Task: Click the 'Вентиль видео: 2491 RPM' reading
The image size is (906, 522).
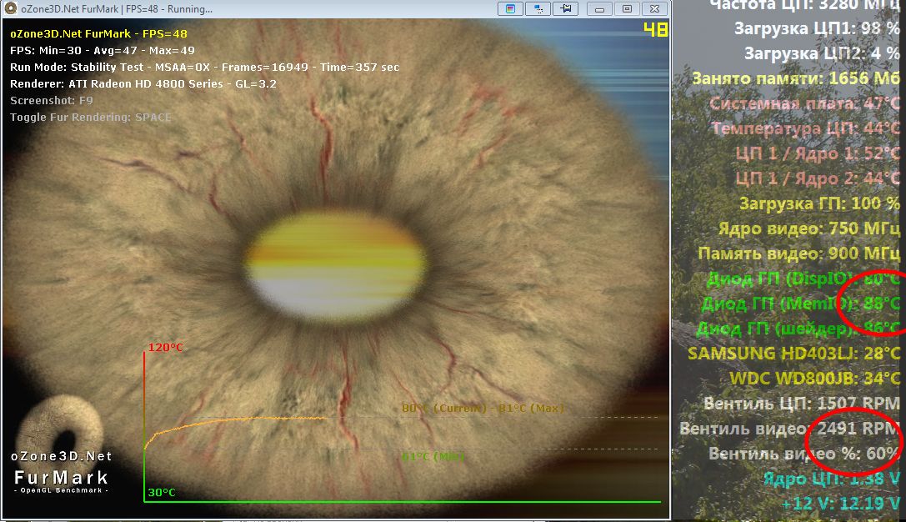Action: (789, 429)
